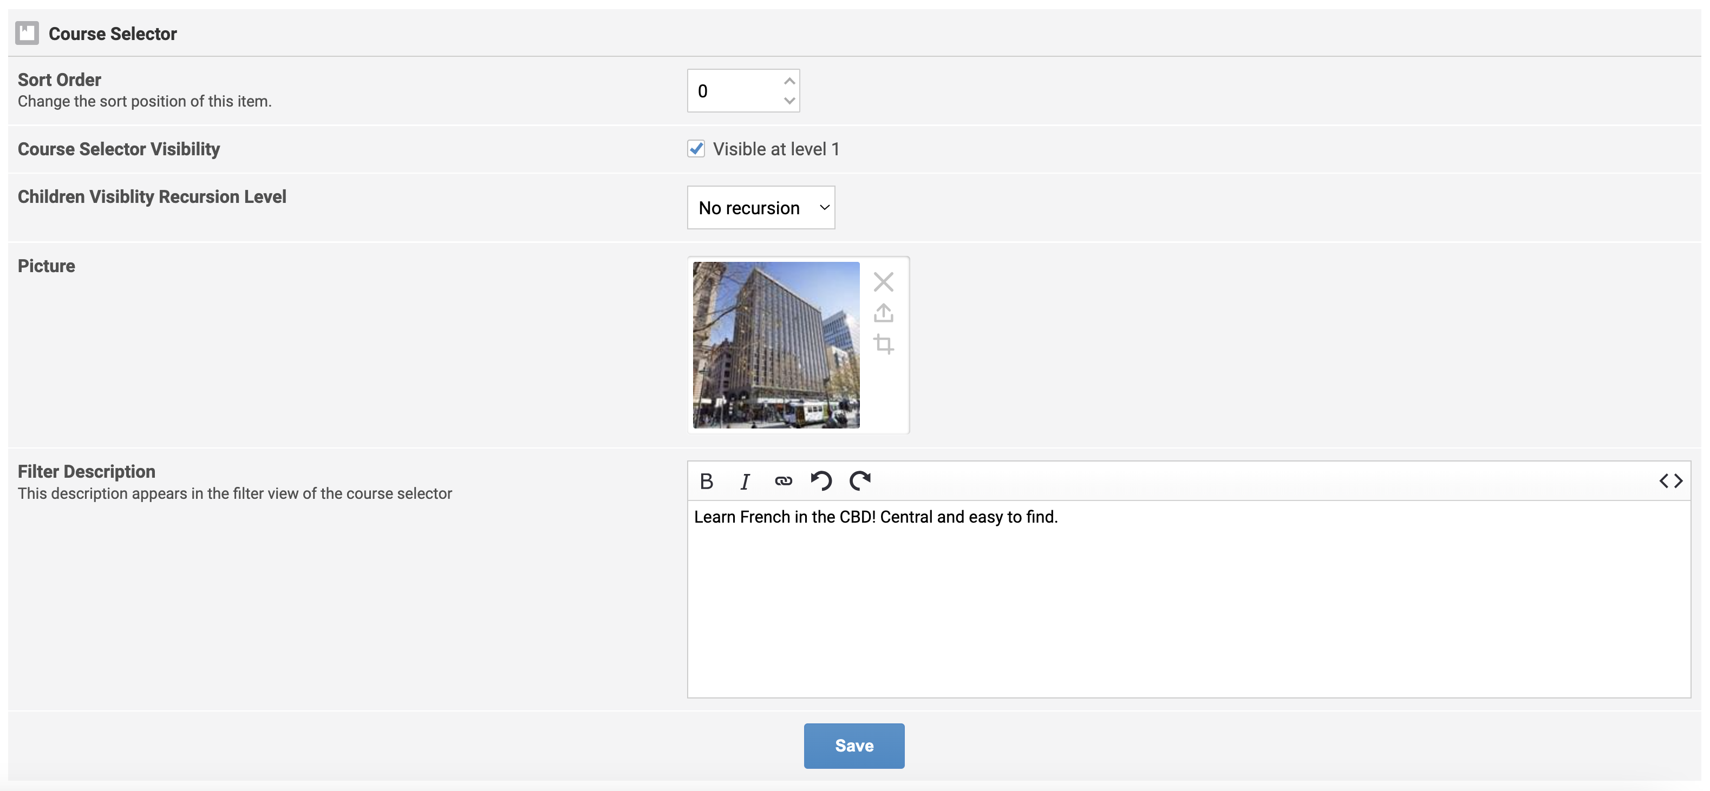Click the Visible at level 1 label text
This screenshot has width=1710, height=791.
(x=775, y=149)
